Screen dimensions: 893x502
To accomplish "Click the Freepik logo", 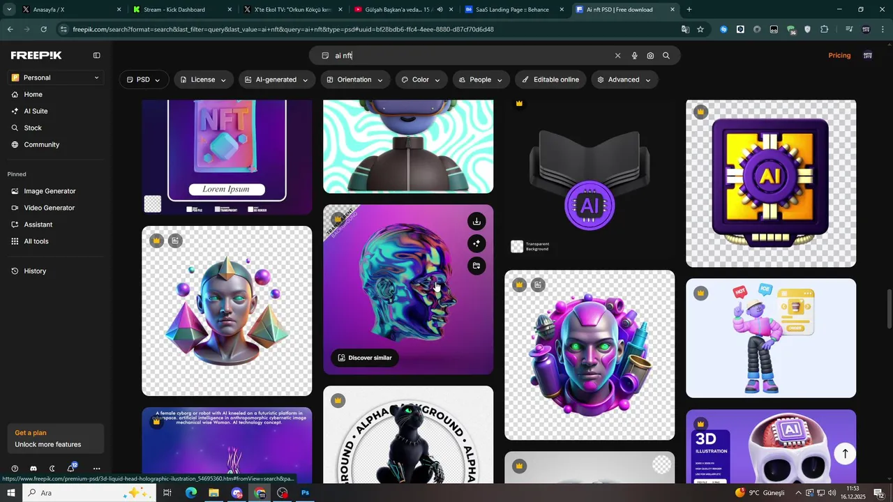I will coord(36,55).
